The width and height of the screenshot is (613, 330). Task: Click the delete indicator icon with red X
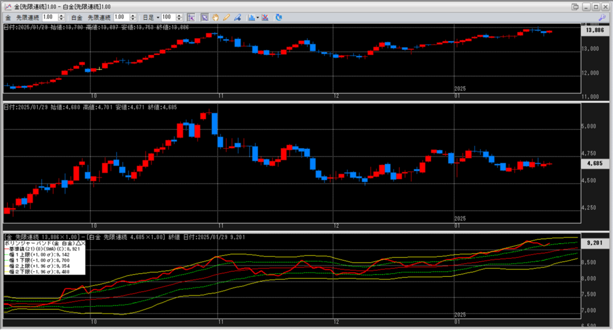tap(264, 17)
